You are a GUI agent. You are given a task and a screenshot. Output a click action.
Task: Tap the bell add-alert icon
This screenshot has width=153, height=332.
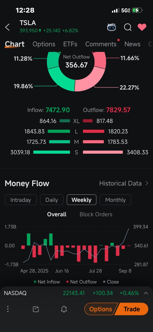pos(64,309)
